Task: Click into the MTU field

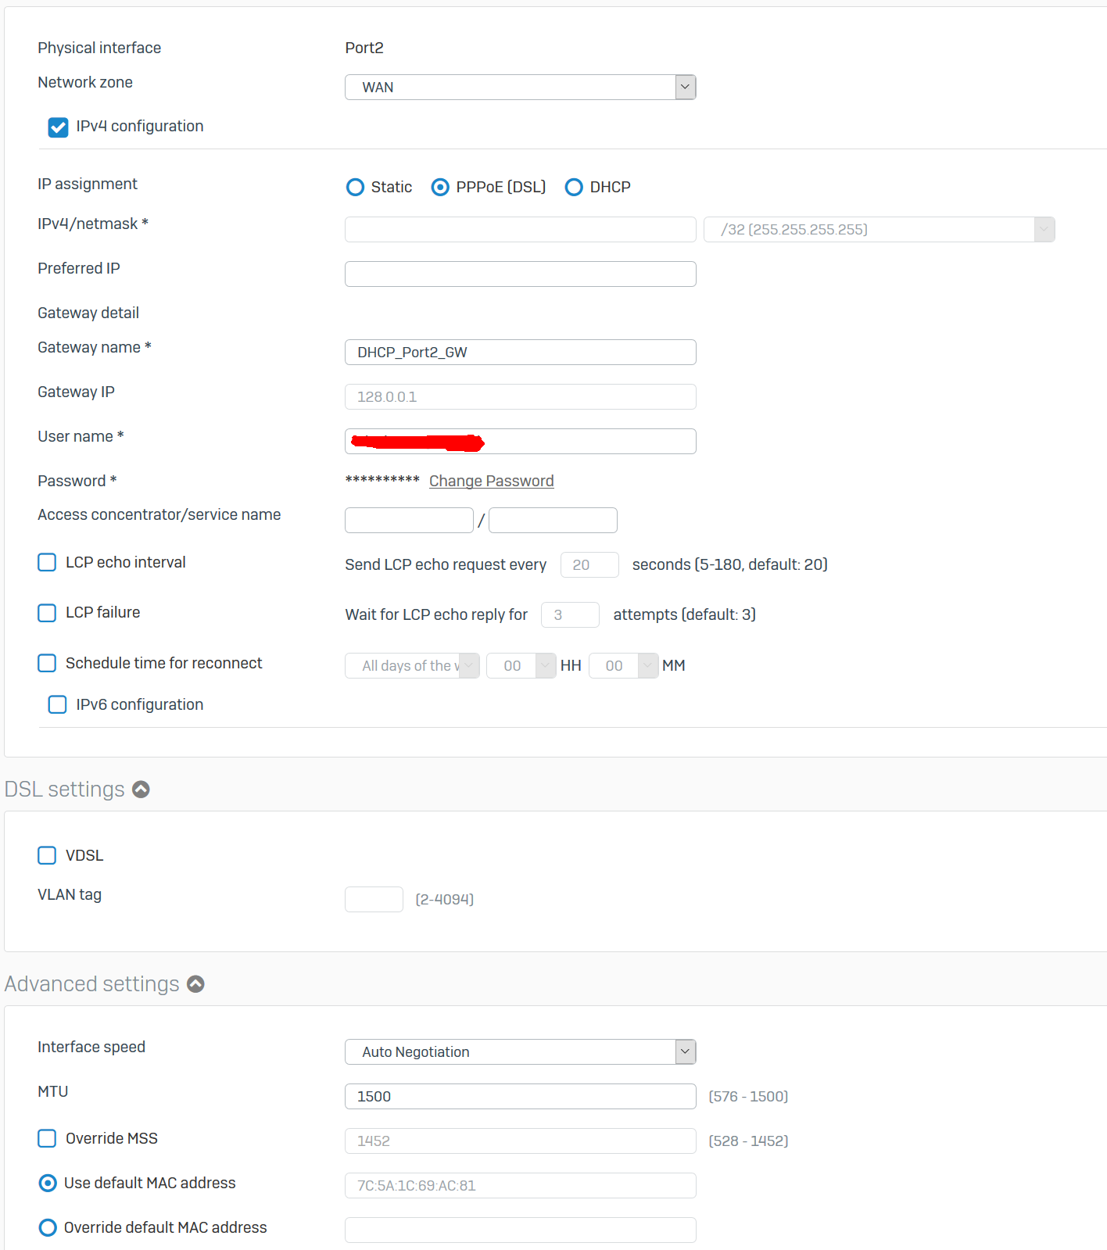Action: point(520,1097)
